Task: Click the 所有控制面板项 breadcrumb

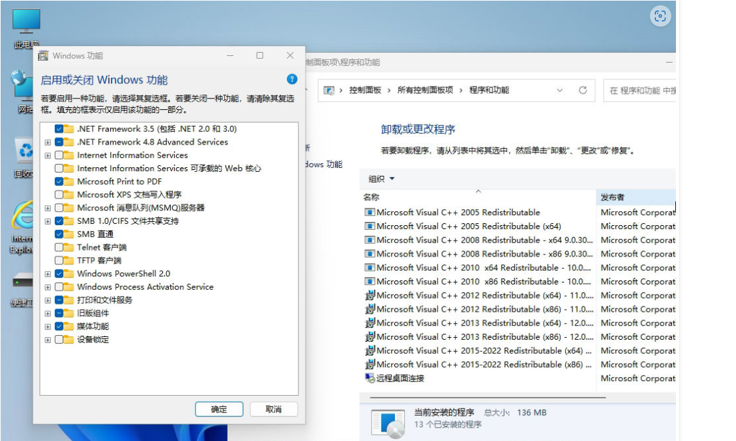Action: 425,90
